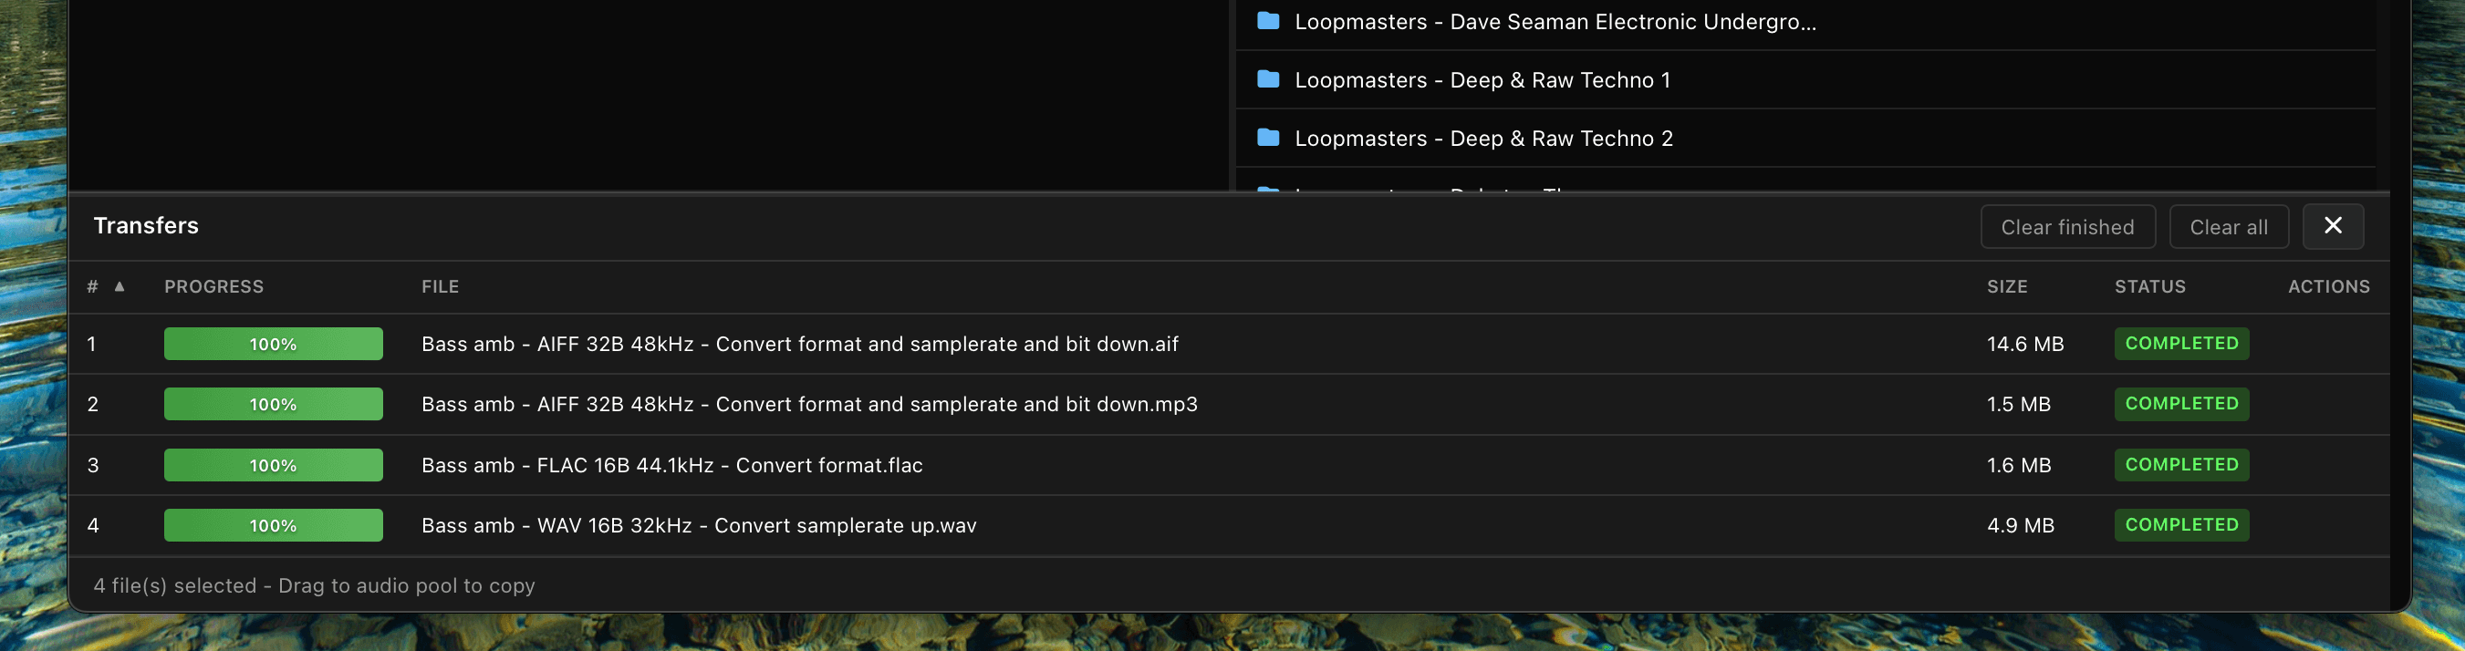
Task: Click the COMPLETED badge for the .aif file
Action: 2182,343
